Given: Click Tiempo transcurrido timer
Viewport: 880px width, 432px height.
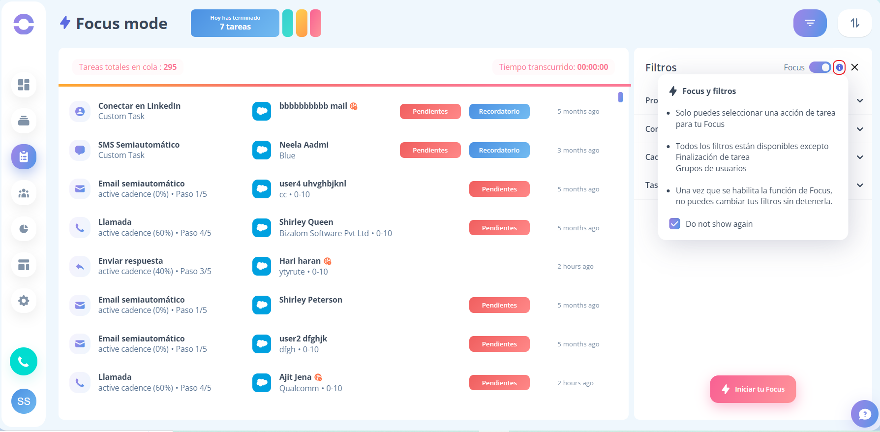Looking at the screenshot, I should point(553,67).
